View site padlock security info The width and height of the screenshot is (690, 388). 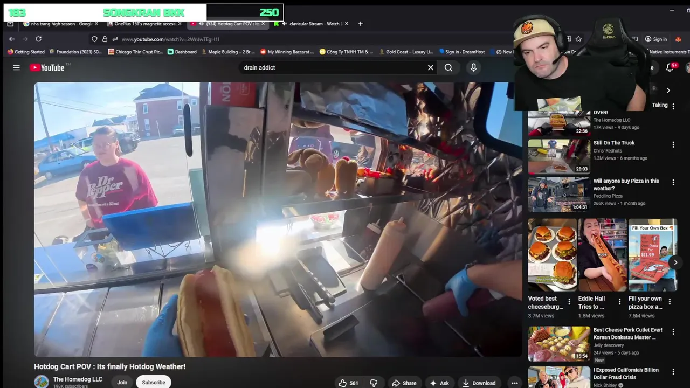coord(105,39)
